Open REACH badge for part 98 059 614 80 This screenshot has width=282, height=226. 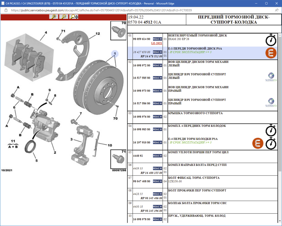(x=157, y=39)
